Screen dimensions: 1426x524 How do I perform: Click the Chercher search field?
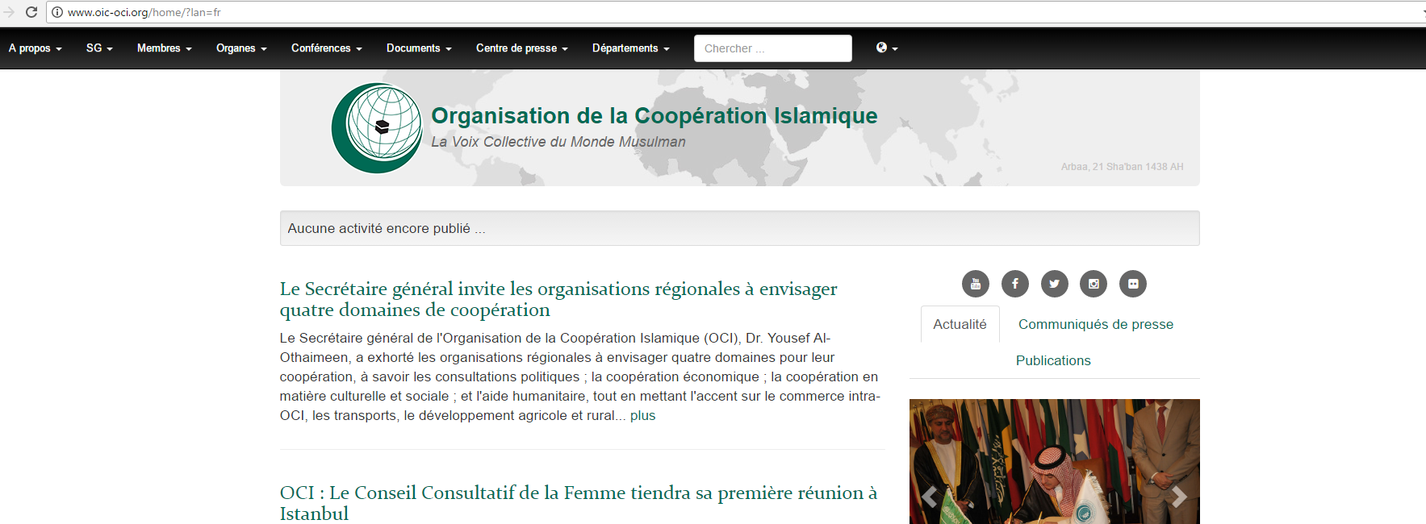772,48
